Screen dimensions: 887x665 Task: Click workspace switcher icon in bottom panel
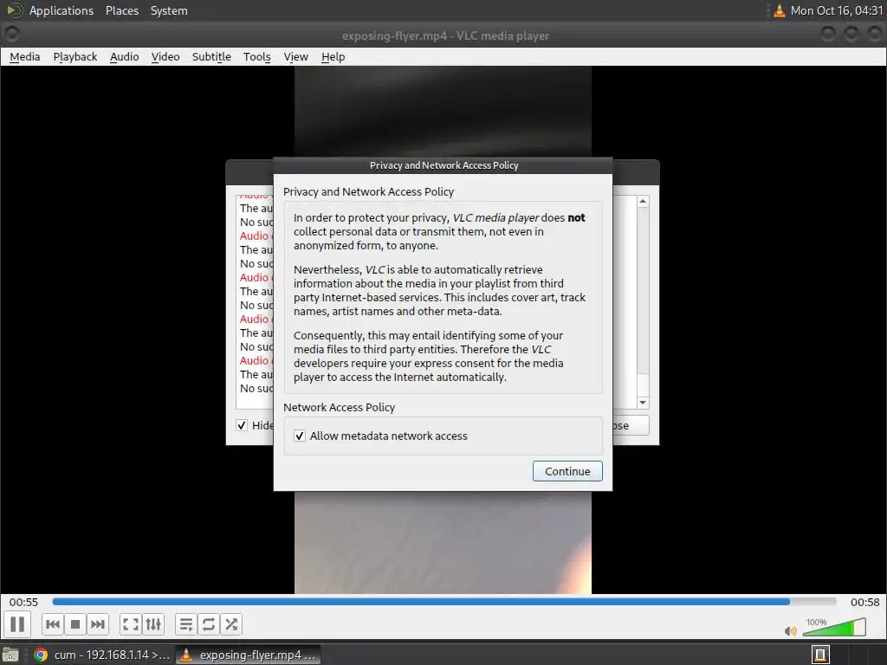point(821,655)
